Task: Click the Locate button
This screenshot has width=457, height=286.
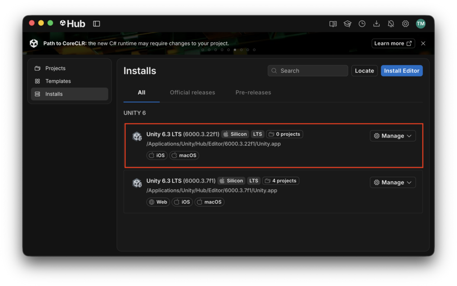Action: [x=364, y=71]
